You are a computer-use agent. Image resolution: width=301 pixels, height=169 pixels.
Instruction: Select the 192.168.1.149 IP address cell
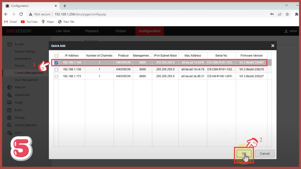coord(72,63)
